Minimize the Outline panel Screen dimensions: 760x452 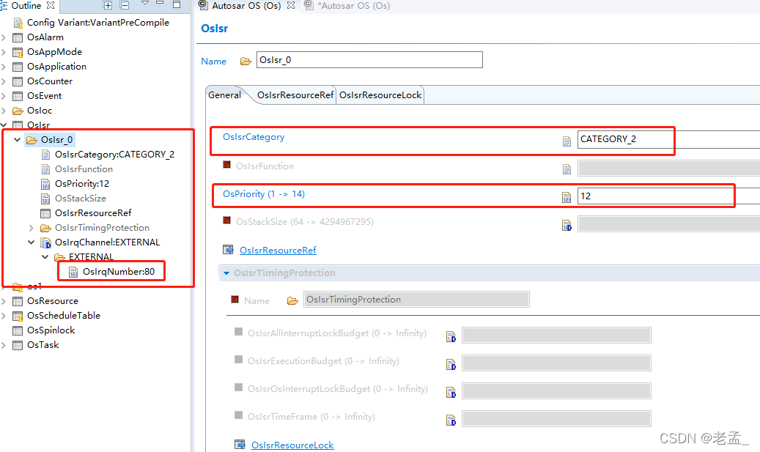click(160, 3)
